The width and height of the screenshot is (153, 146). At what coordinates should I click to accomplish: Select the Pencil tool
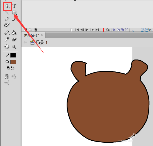click(x=7, y=19)
